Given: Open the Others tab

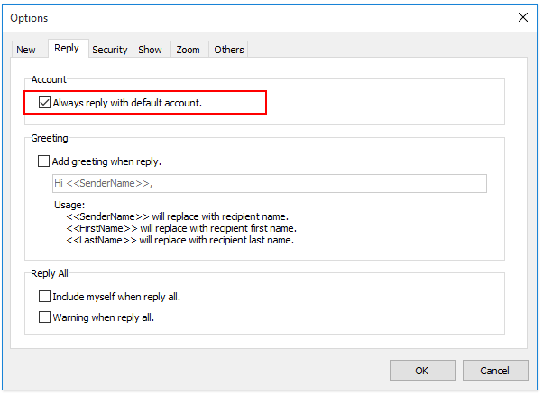Looking at the screenshot, I should coord(228,50).
